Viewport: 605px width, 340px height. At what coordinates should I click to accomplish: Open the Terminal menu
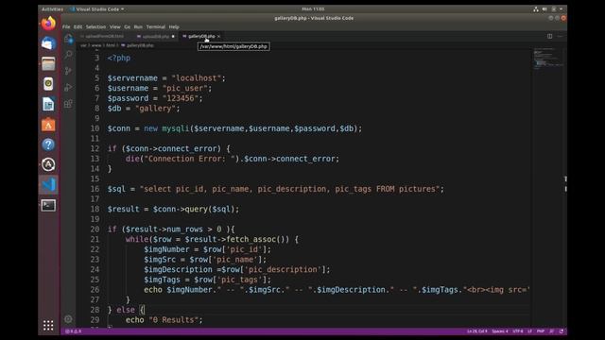tap(156, 27)
